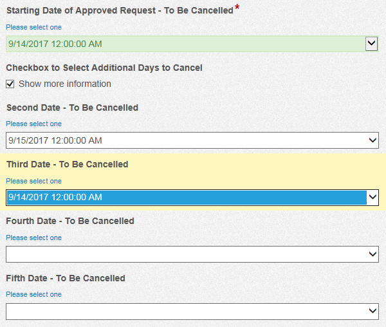Click the Third Date - To Be Cancelled label

click(67, 164)
